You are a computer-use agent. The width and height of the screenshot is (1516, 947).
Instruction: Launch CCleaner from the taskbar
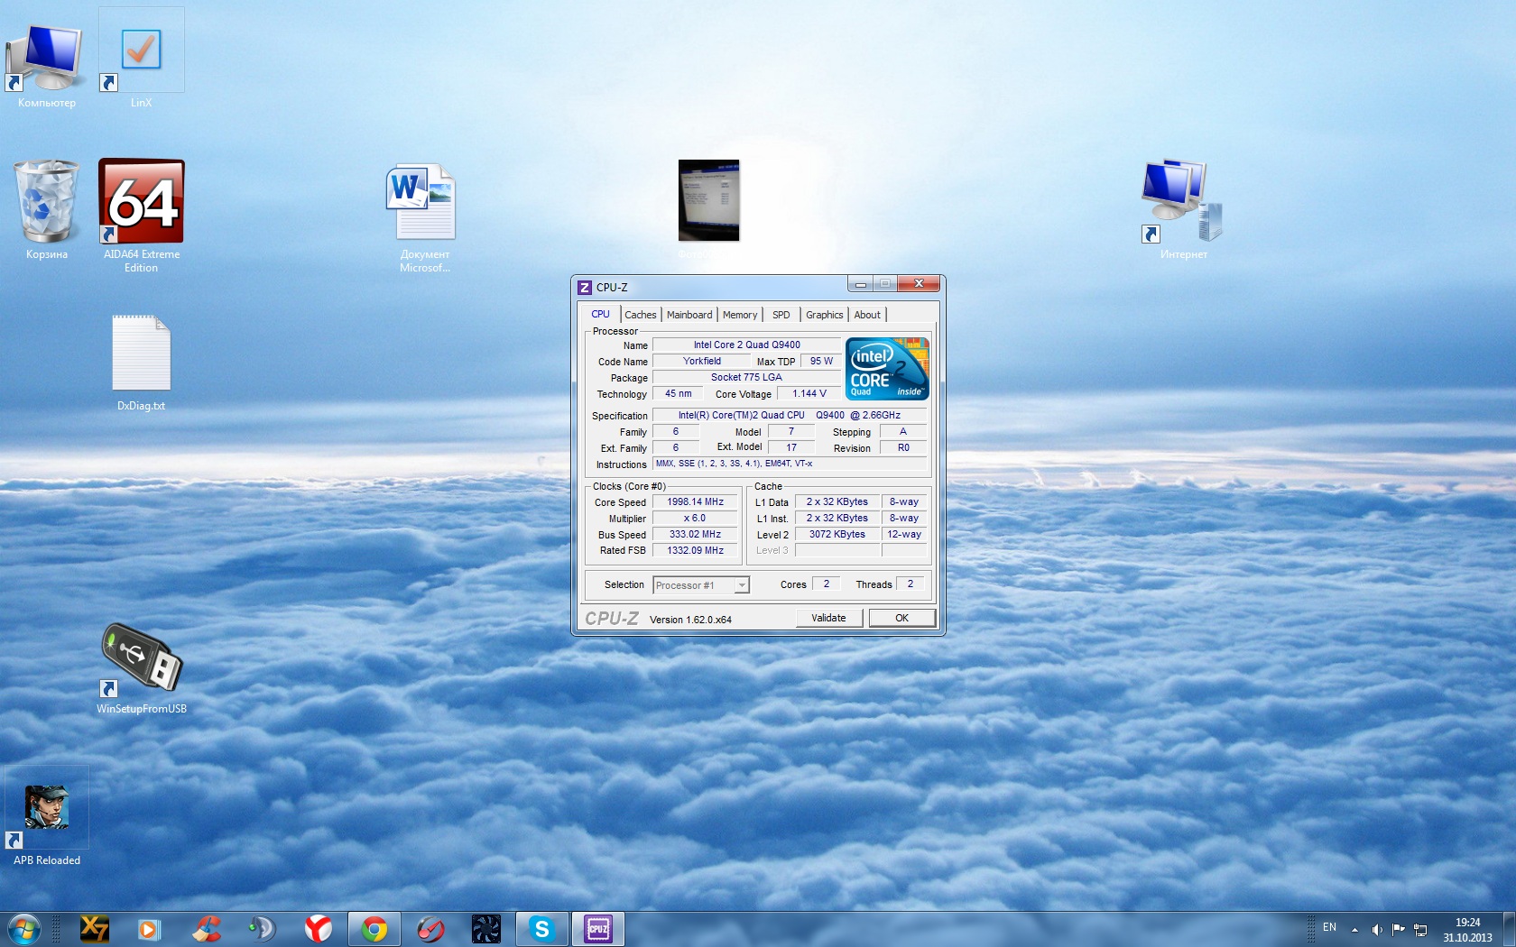click(207, 929)
